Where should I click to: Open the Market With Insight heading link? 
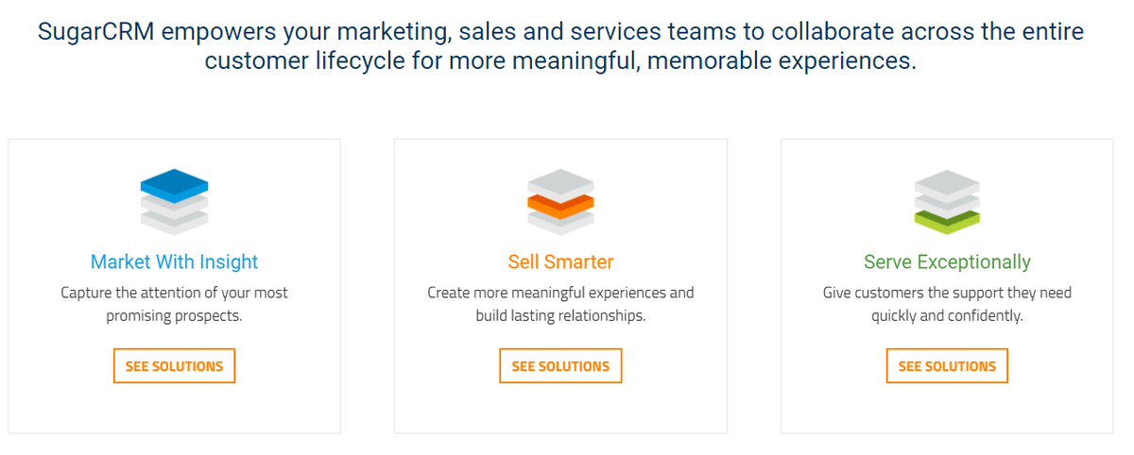(x=174, y=261)
